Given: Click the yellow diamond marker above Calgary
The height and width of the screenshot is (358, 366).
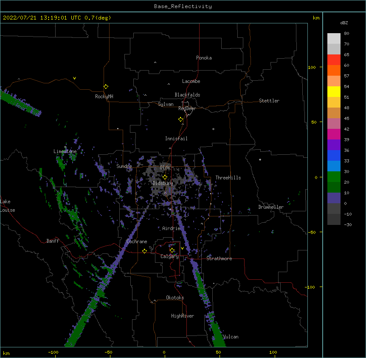Looking at the screenshot, I should pyautogui.click(x=172, y=250).
